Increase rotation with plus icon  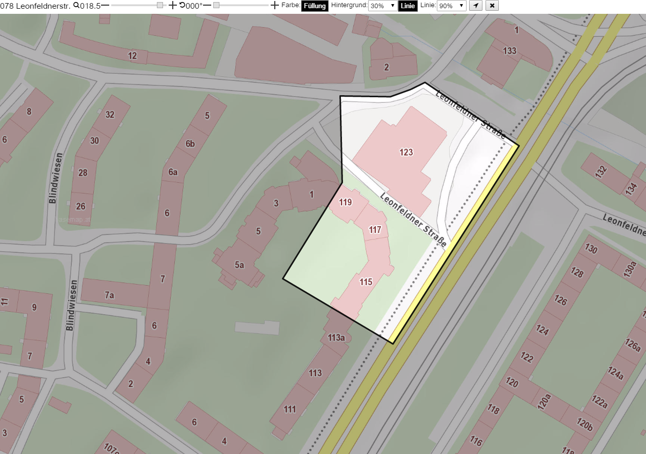point(275,6)
